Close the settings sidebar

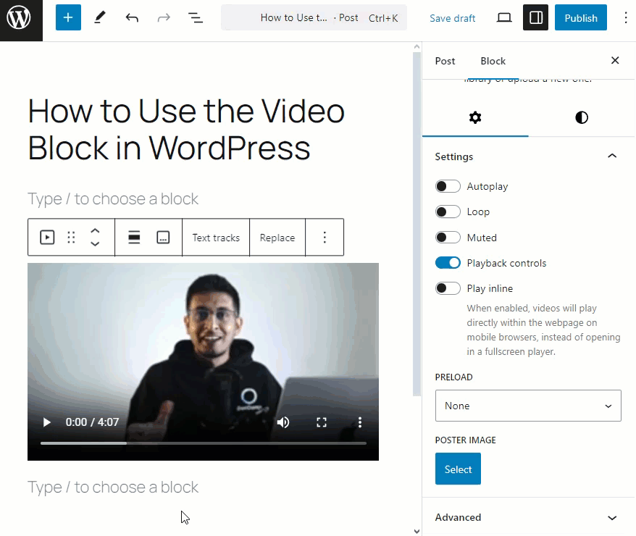tap(615, 60)
